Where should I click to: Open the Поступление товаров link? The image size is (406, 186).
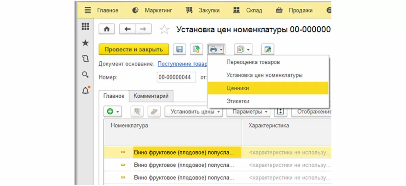[182, 64]
